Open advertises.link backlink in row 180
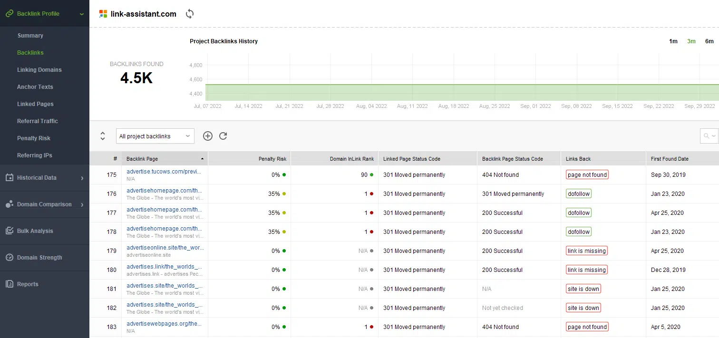This screenshot has height=338, width=719. point(164,267)
